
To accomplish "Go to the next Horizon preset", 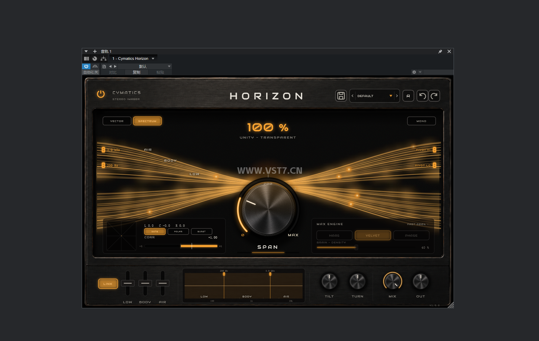I will point(397,96).
